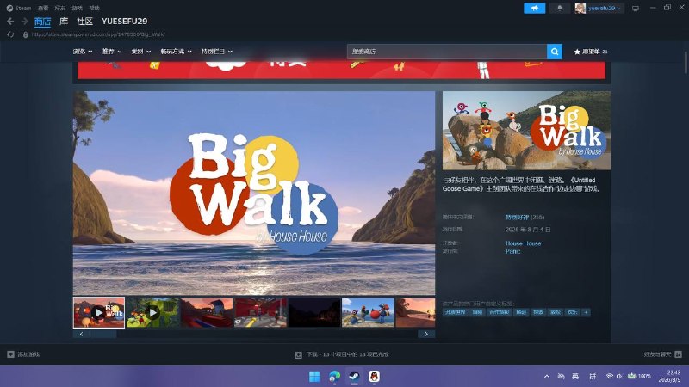The image size is (689, 387).
Task: Select the dark night screenshot thumbnail
Action: [x=314, y=312]
